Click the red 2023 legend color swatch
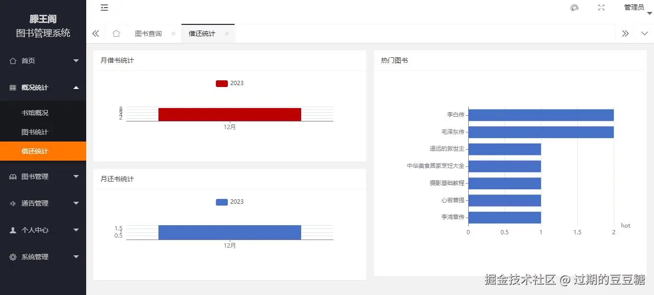654x295 pixels. click(x=221, y=83)
